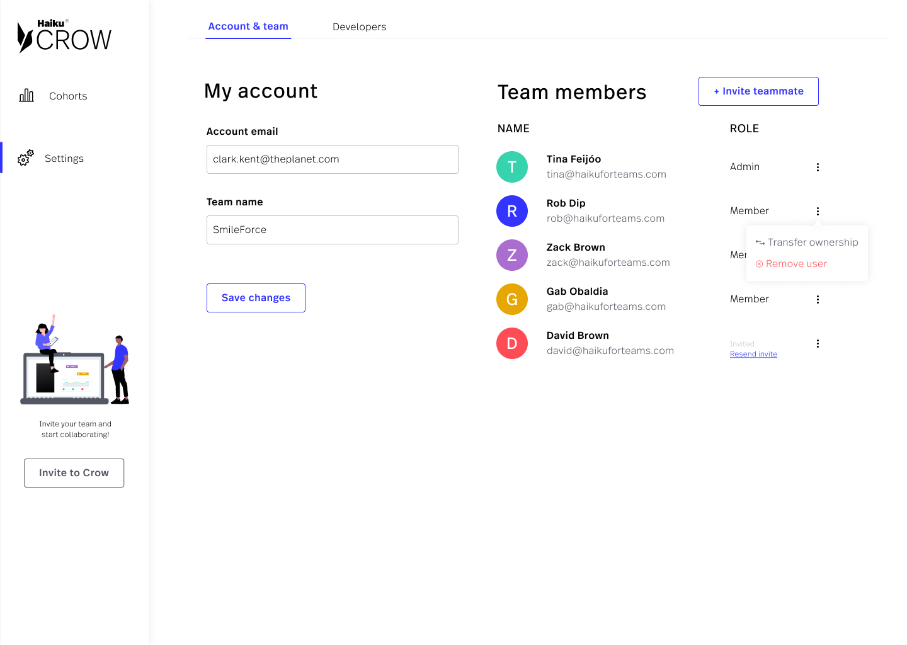Screen dimensions: 907x645
Task: Click David Brown's red D avatar
Action: (x=512, y=343)
